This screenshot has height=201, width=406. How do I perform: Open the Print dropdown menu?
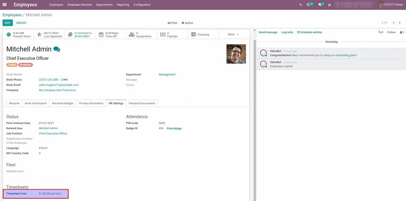coord(172,23)
